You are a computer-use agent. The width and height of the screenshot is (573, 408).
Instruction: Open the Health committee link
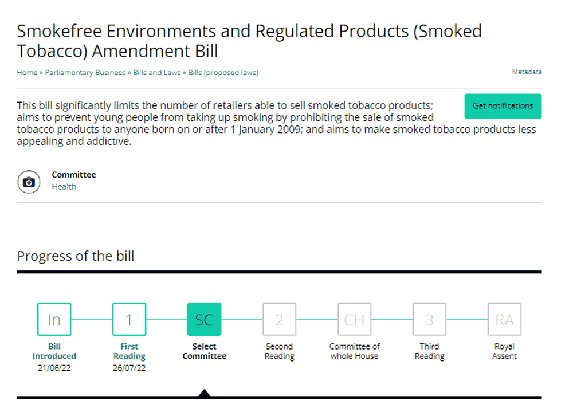pos(64,186)
